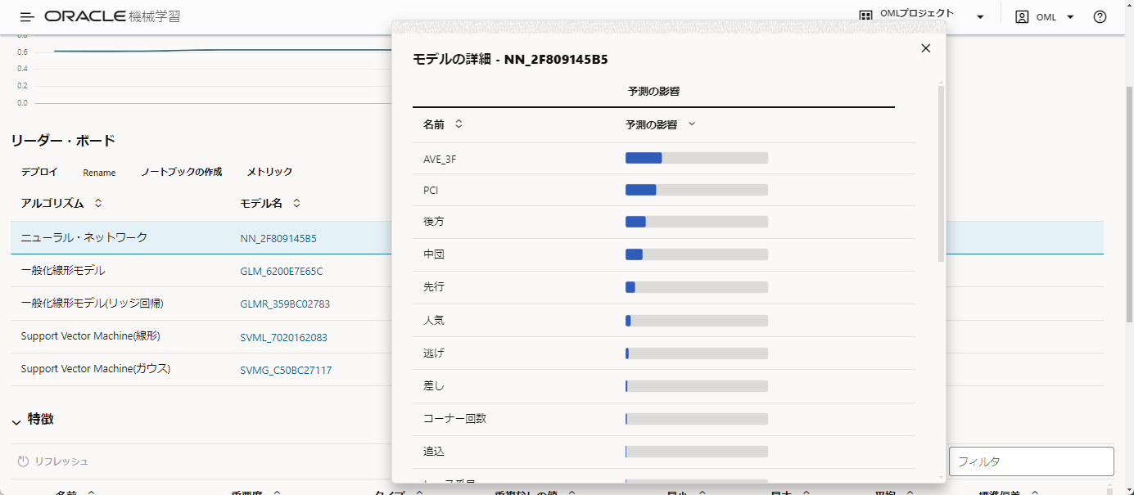This screenshot has width=1134, height=495.
Task: Open the OML user dropdown
Action: (1070, 17)
